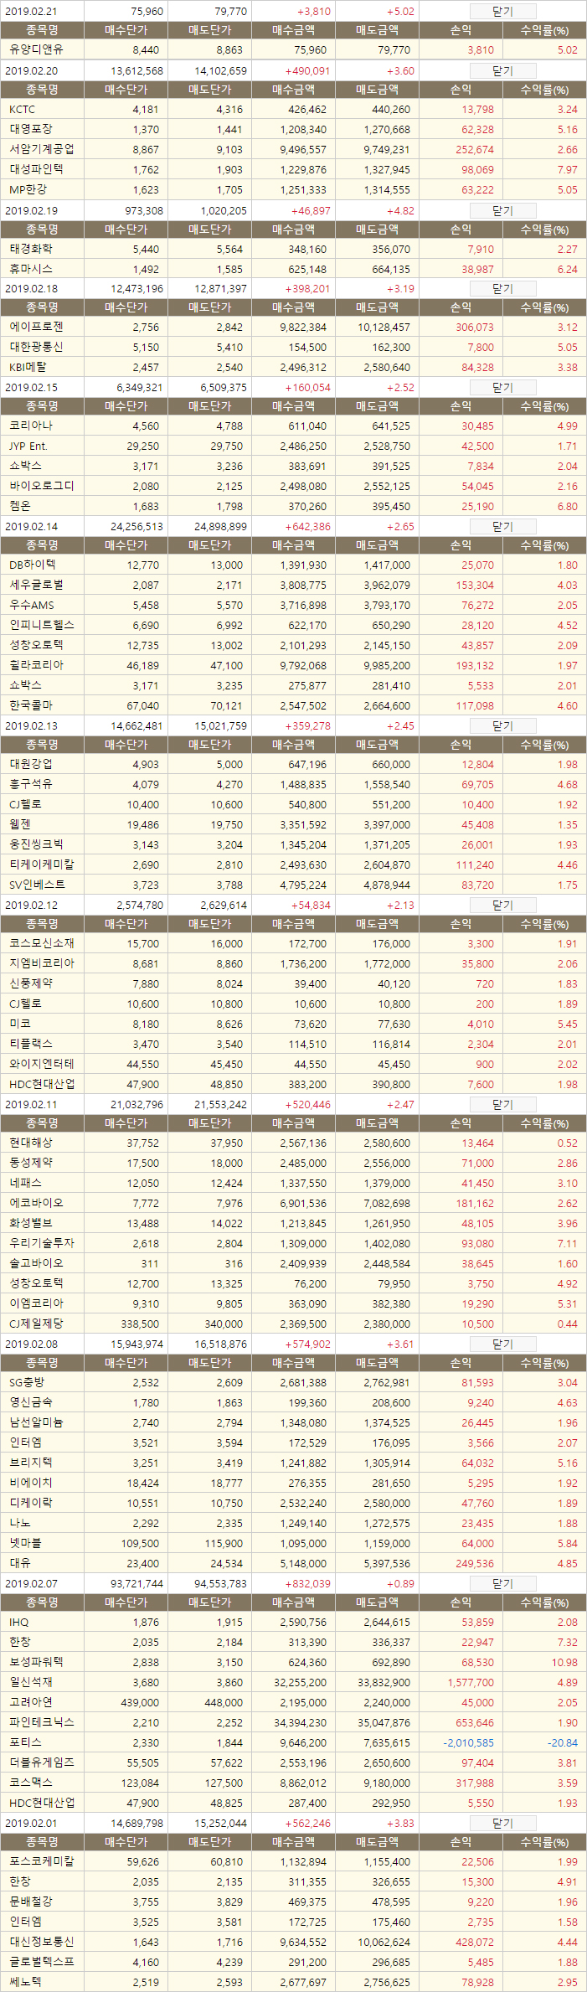The width and height of the screenshot is (587, 1992).
Task: Select the stock name 웹젠
Action: (20, 825)
